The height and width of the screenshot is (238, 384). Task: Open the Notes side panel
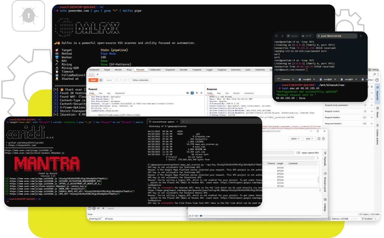pyautogui.click(x=377, y=112)
